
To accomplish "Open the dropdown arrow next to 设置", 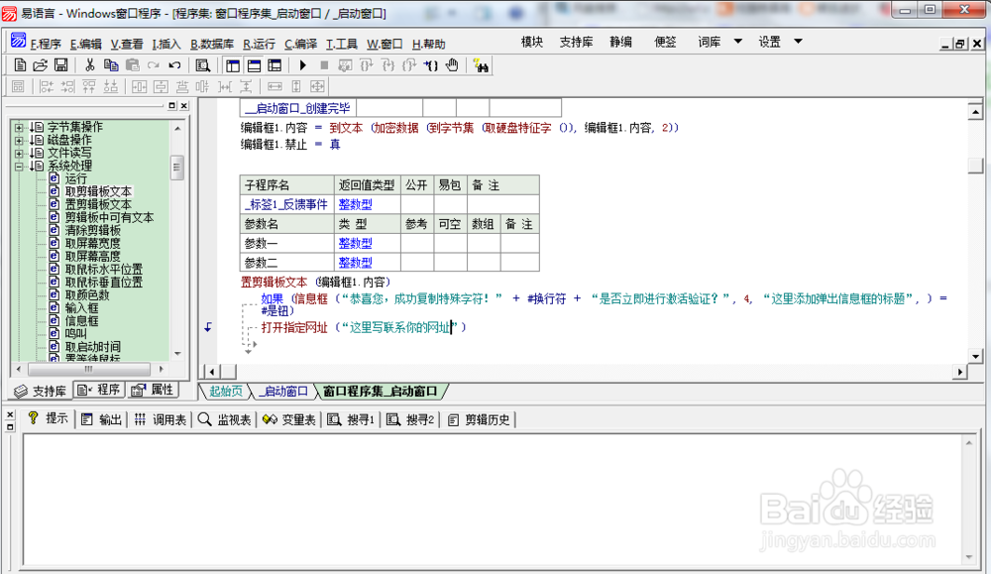I will click(798, 42).
